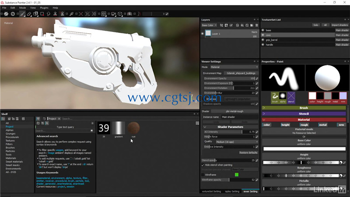Toggle the height material channel

(x=286, y=125)
